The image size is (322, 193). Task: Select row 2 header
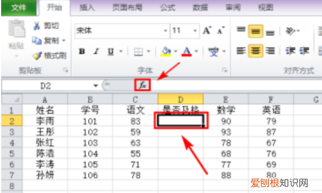coord(12,121)
